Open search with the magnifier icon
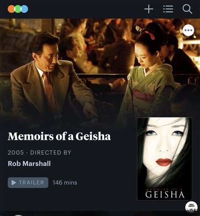This screenshot has height=216, width=200. click(187, 9)
